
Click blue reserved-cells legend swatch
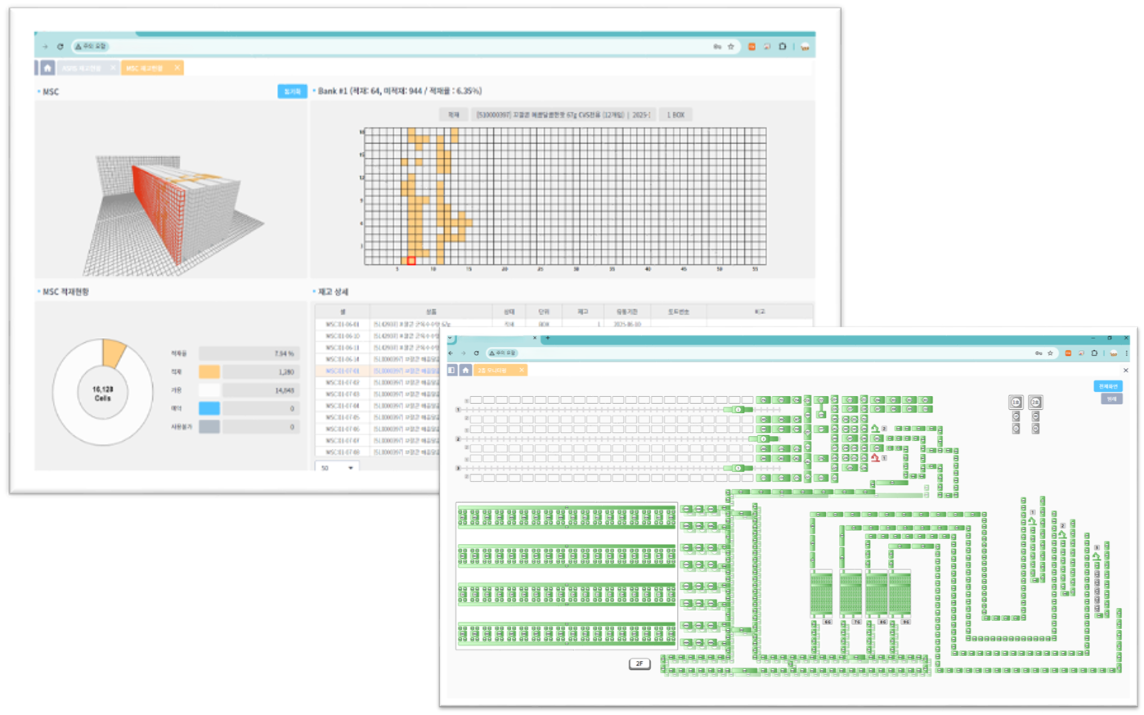[209, 408]
